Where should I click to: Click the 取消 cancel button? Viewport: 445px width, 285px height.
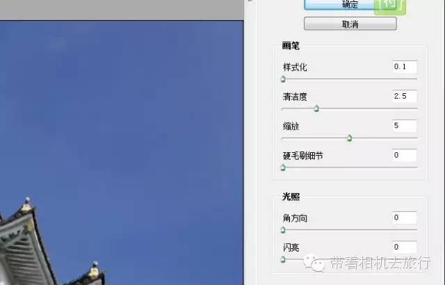pos(350,24)
